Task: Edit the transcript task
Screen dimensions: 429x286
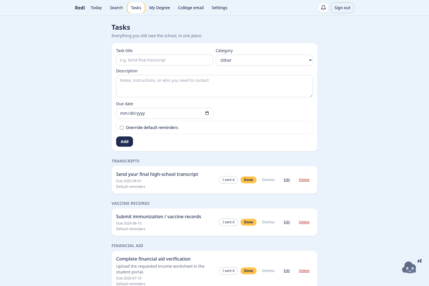Action: 287,180
